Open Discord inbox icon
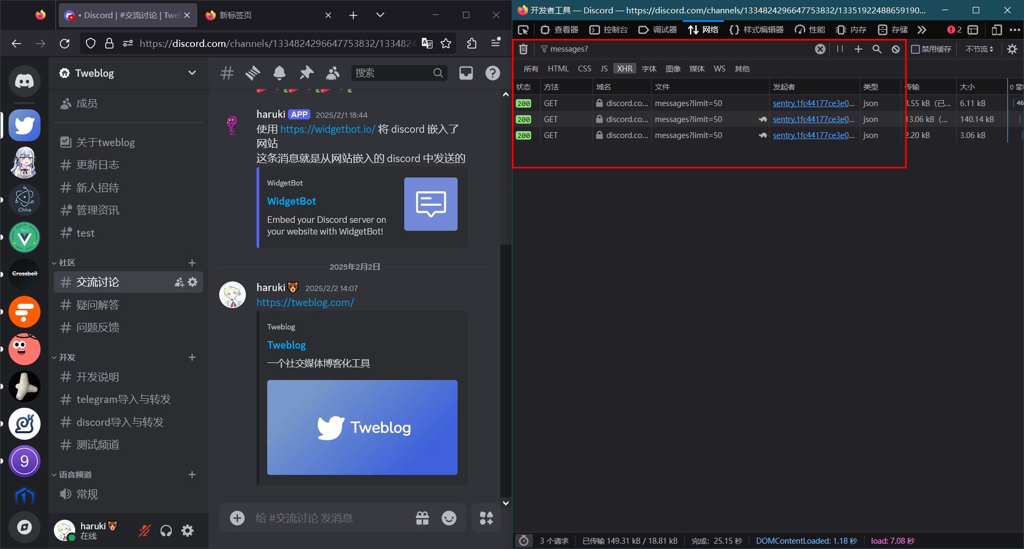 pos(466,73)
